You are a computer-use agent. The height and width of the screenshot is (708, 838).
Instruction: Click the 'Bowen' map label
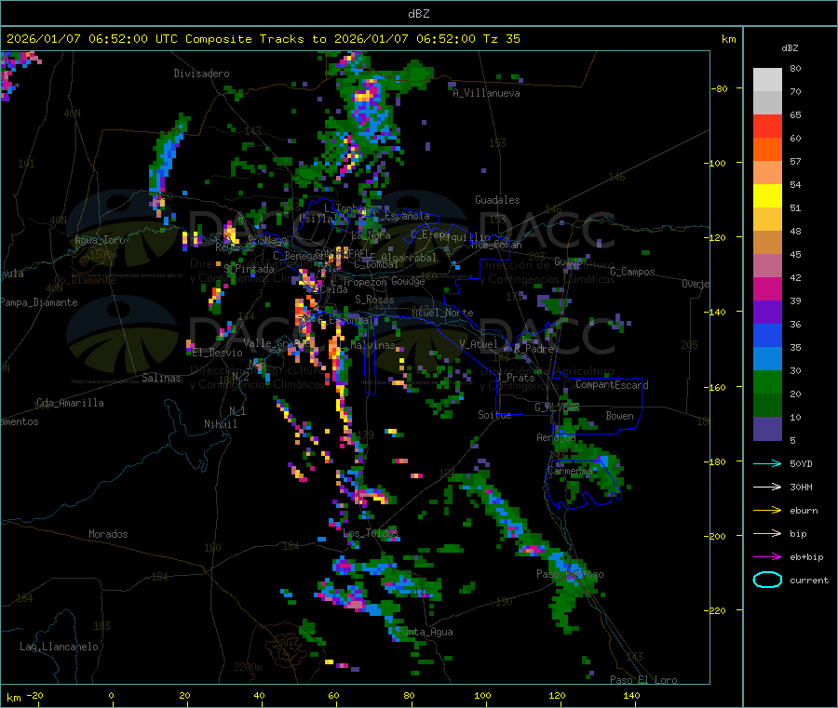(619, 416)
